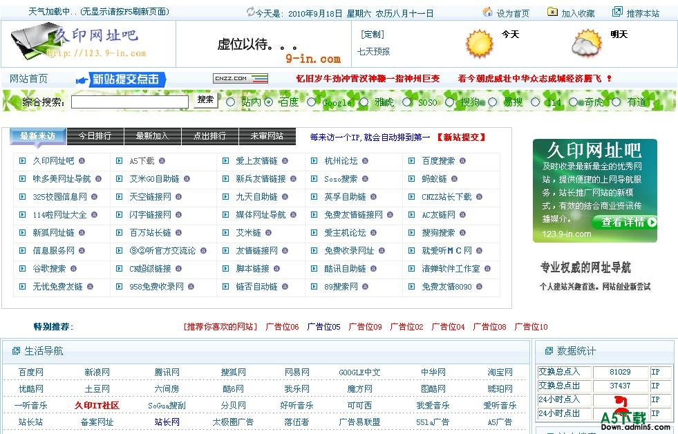Open the 网站首页 menu link

click(28, 79)
